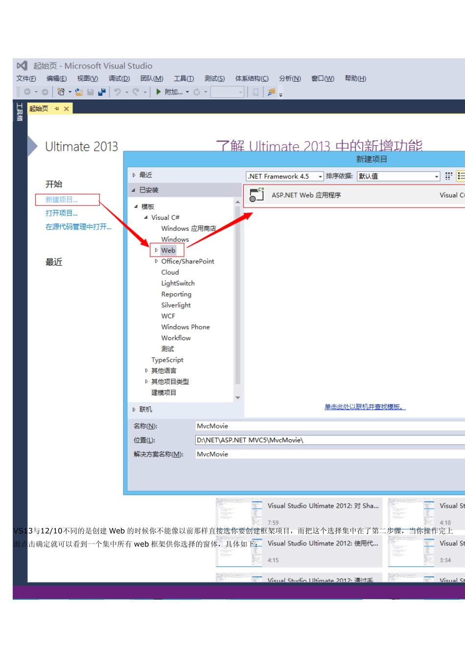Screen dimensions: 465x658
Task: Collapse the 已安装 section
Action: tap(134, 190)
